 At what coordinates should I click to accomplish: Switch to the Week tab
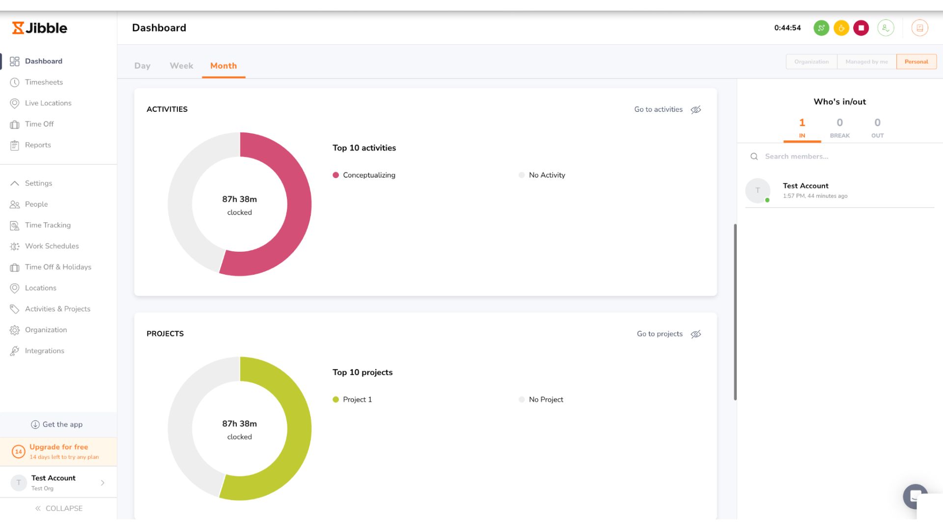[x=181, y=66]
